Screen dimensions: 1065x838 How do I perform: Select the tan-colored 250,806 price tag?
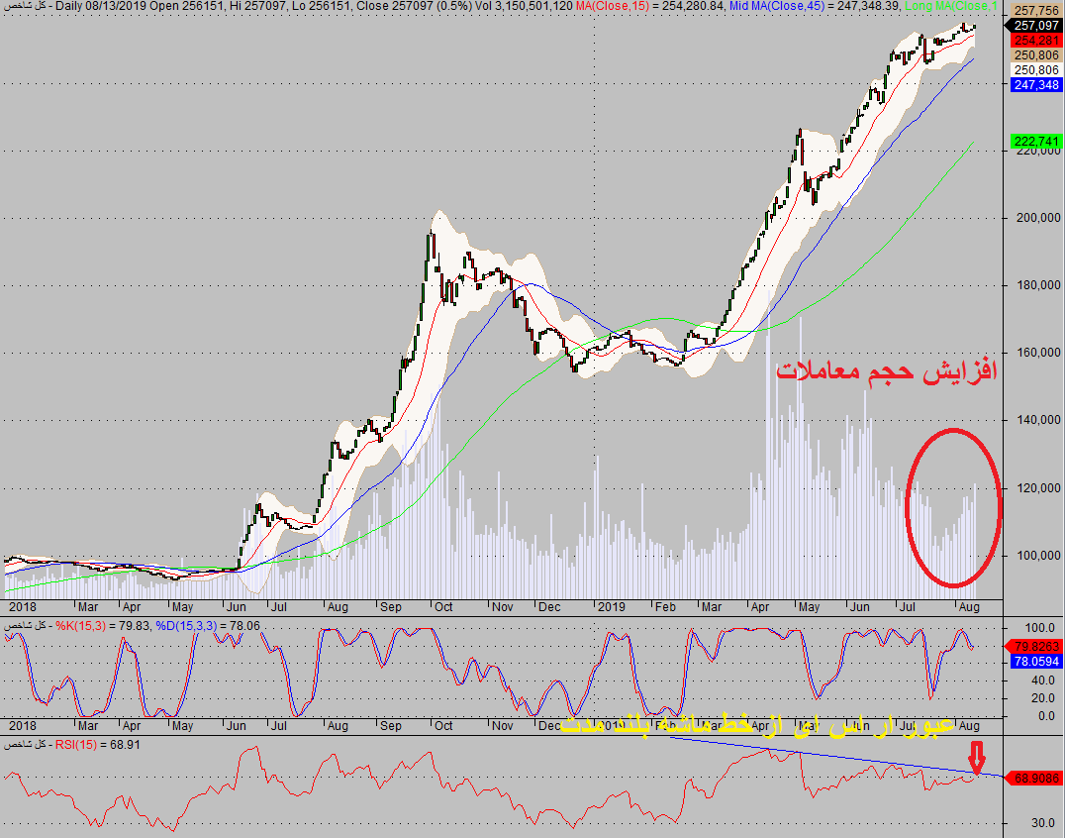pyautogui.click(x=1035, y=55)
